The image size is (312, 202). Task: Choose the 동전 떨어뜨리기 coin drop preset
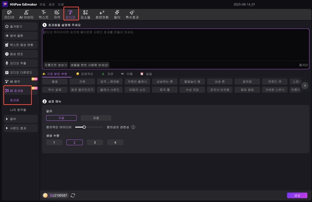[82, 90]
